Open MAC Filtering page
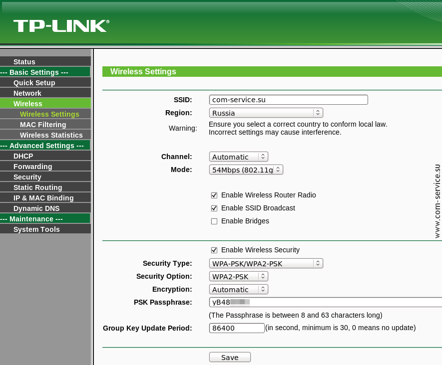 (x=45, y=124)
